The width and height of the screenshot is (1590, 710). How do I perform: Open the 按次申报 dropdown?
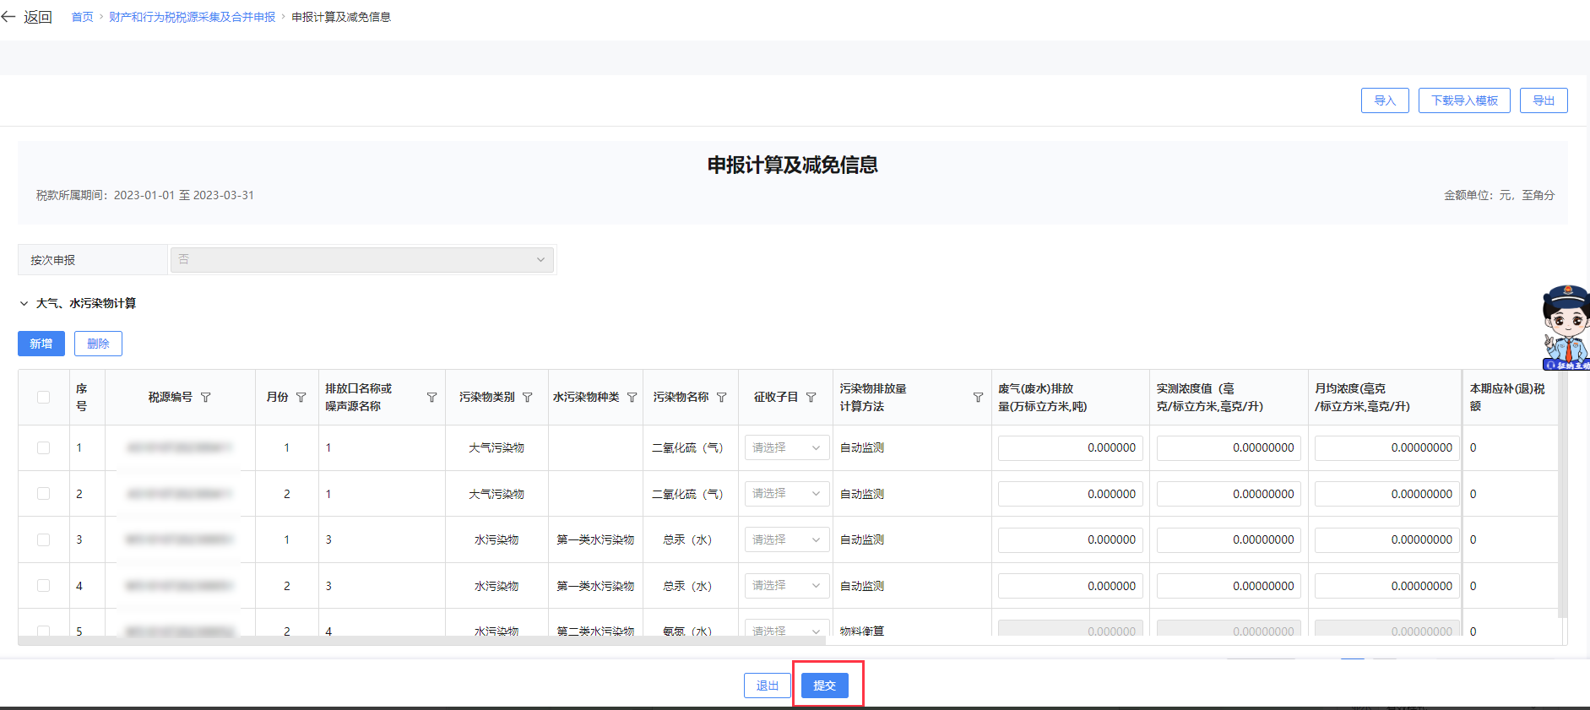pos(362,260)
